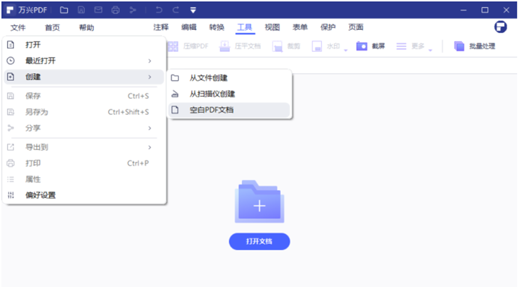The image size is (521, 287).
Task: Click the export icon beside 导出到
Action: (11, 147)
